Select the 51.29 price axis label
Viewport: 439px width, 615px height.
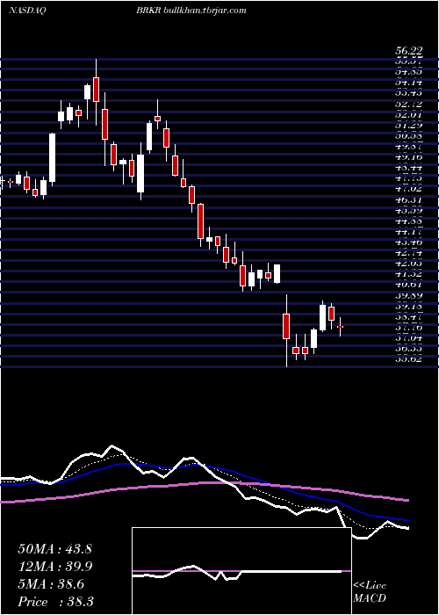408,126
